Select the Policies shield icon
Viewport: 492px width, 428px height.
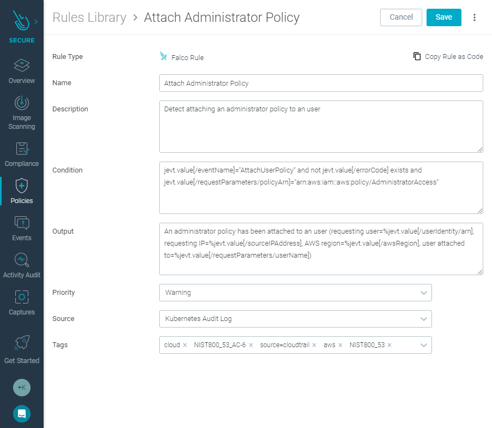pyautogui.click(x=22, y=186)
